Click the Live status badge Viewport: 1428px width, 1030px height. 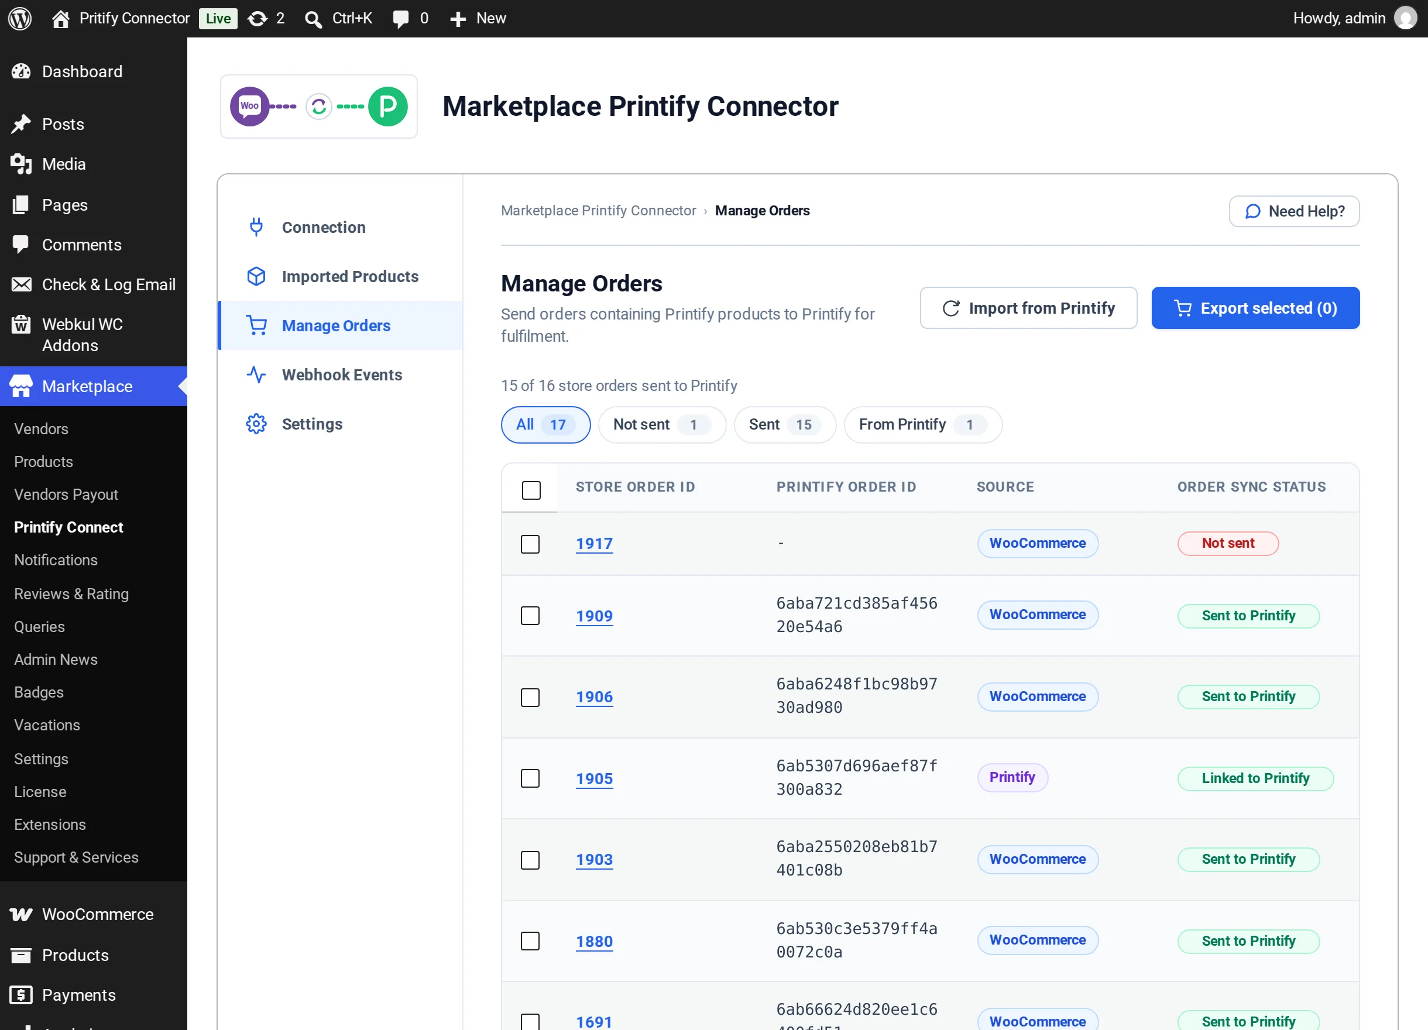pyautogui.click(x=218, y=18)
